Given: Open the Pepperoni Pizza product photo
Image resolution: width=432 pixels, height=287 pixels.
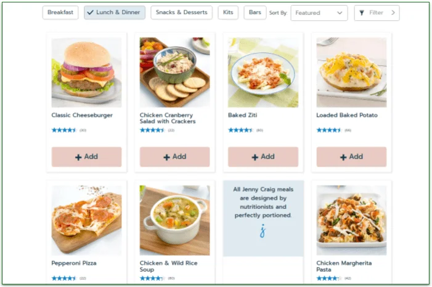Looking at the screenshot, I should click(86, 220).
